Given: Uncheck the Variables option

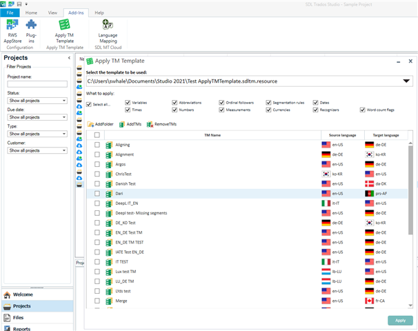Looking at the screenshot, I should pos(128,103).
